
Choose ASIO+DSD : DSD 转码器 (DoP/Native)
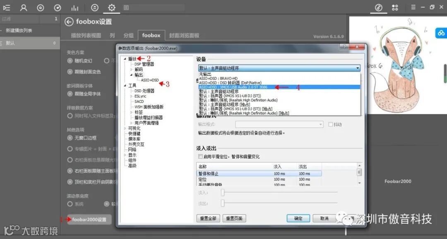[x=279, y=83]
